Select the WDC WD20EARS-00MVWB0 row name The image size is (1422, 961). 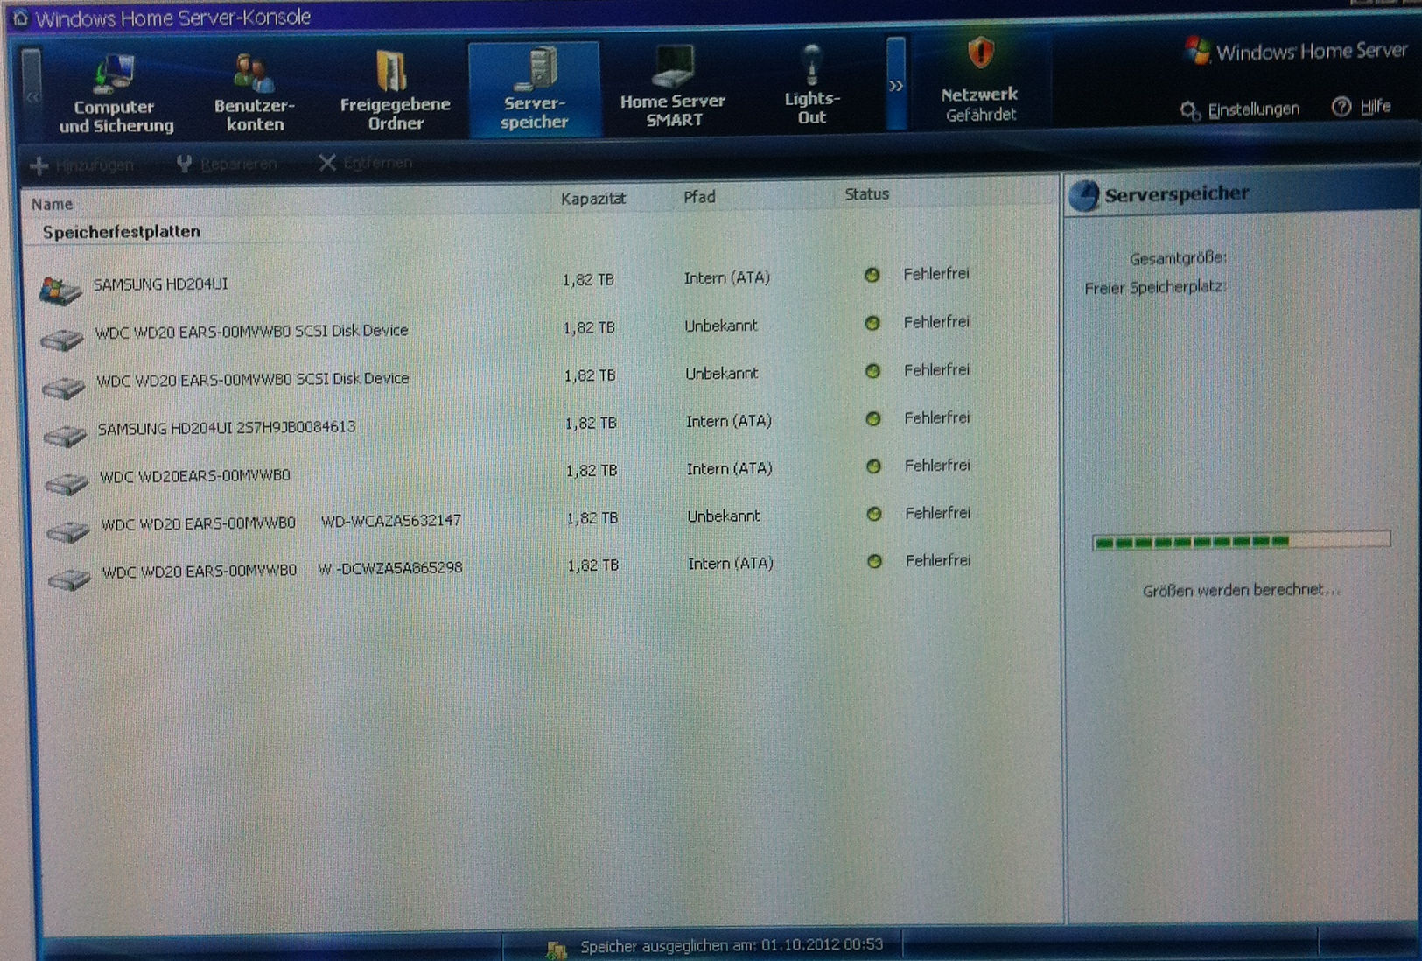(194, 476)
